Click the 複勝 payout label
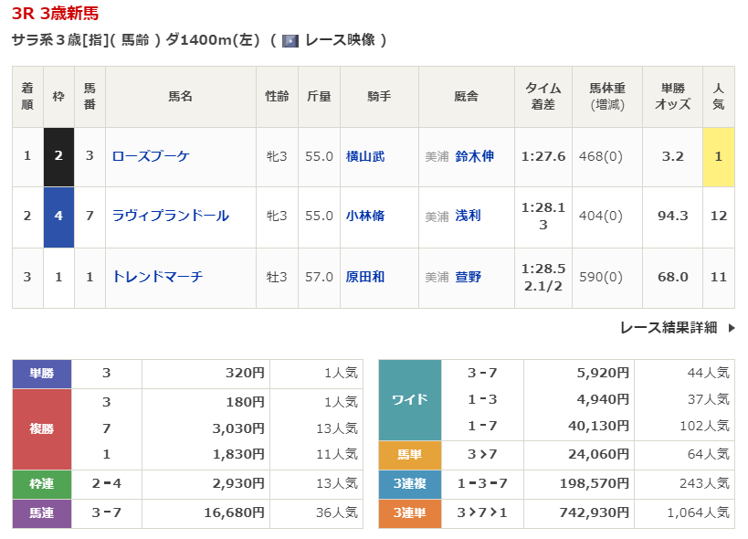This screenshot has width=748, height=539. 42,428
